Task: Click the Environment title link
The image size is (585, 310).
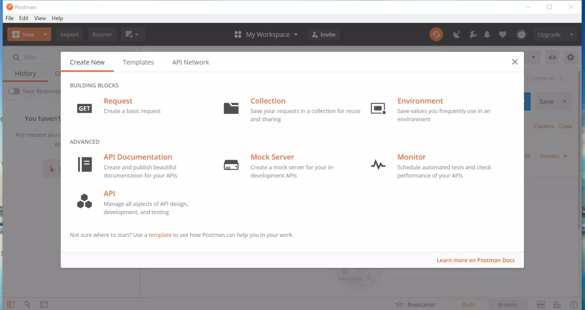Action: point(420,101)
